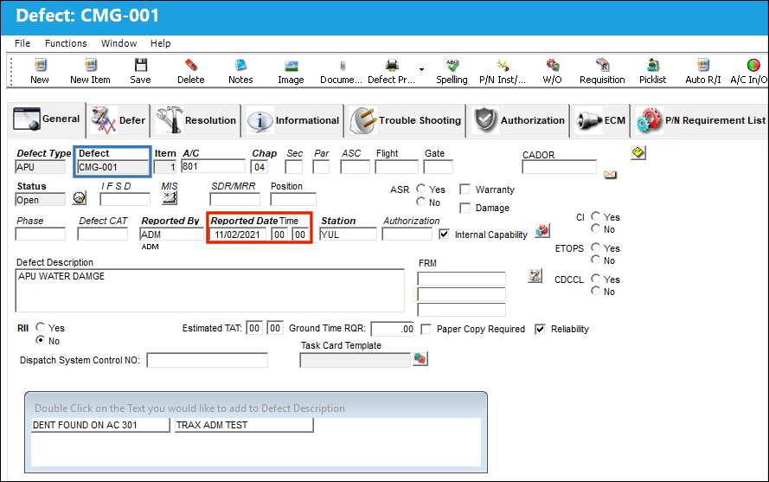Switch to the Resolution tab
Viewport: 769px width, 482px height.
[x=196, y=121]
